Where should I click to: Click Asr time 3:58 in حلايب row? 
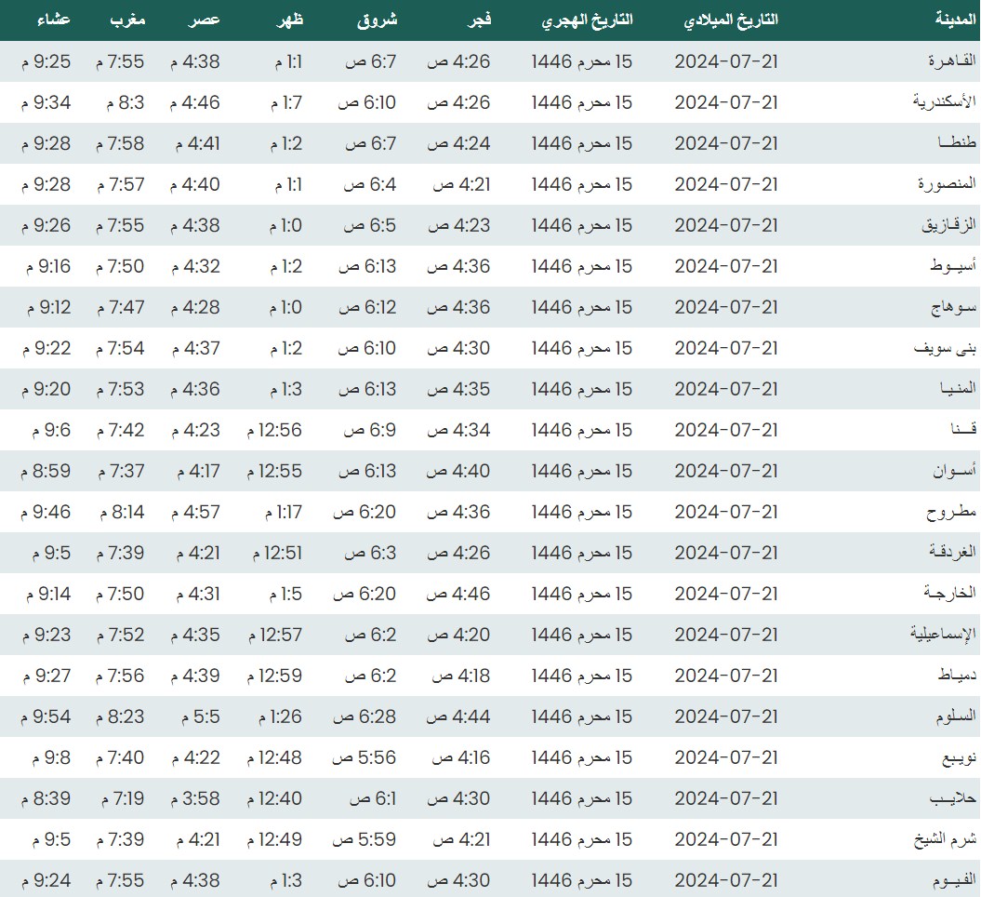(x=195, y=798)
